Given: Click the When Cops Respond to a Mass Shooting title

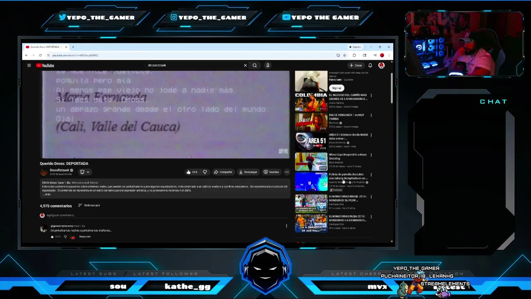Looking at the screenshot, I should click(348, 156).
